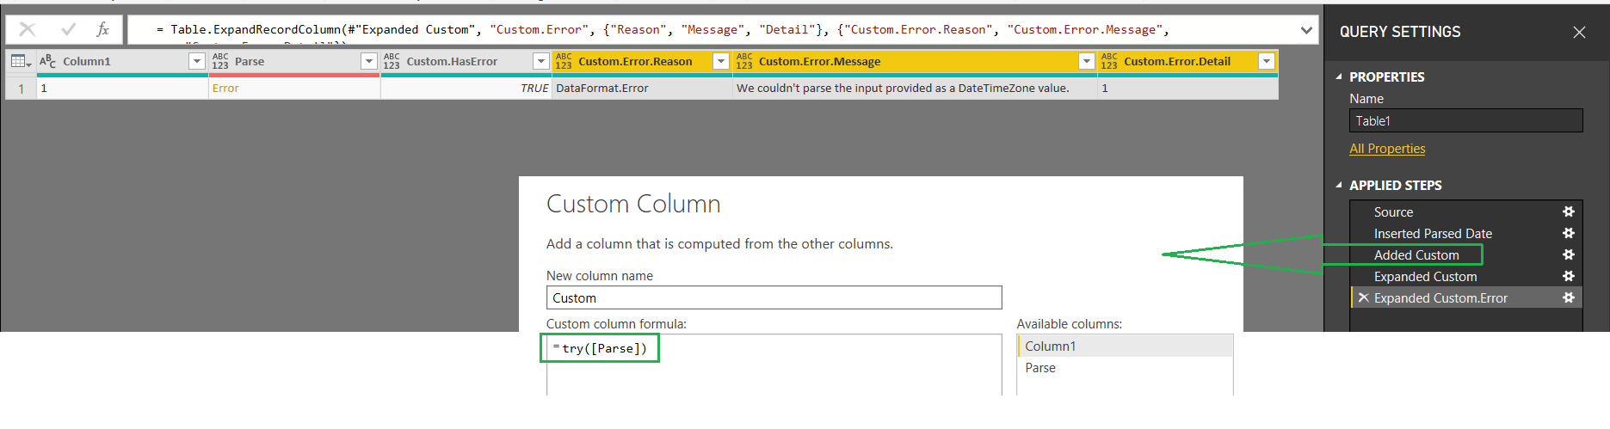1610x429 pixels.
Task: Select the Column1 column header
Action: (x=122, y=61)
